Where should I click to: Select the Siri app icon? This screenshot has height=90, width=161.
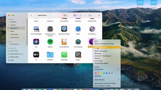(x=36, y=42)
